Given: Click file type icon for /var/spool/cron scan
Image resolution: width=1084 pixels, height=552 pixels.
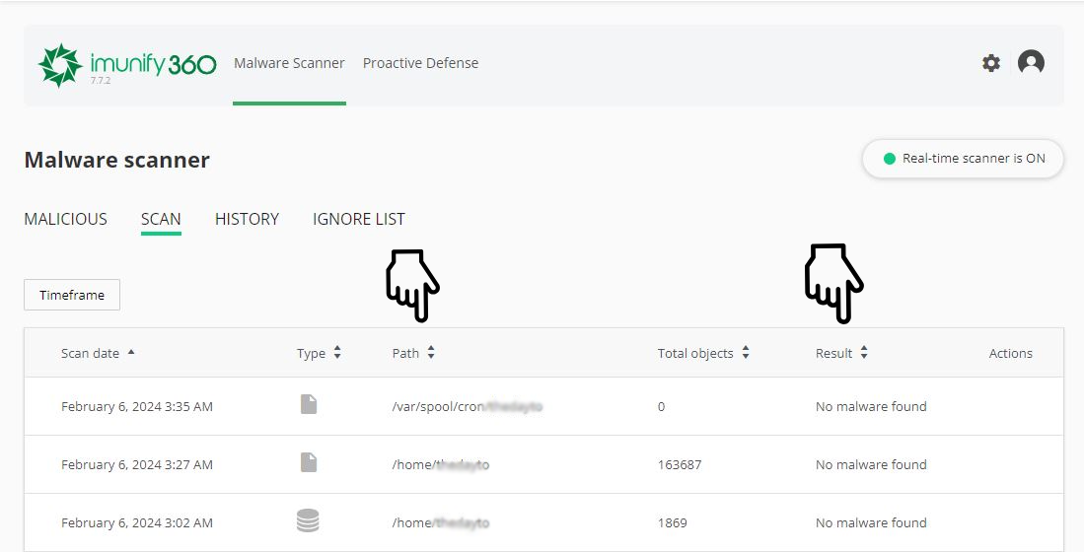Looking at the screenshot, I should point(309,404).
